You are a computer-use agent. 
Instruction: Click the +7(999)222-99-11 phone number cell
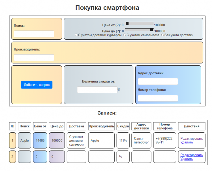(x=165, y=140)
